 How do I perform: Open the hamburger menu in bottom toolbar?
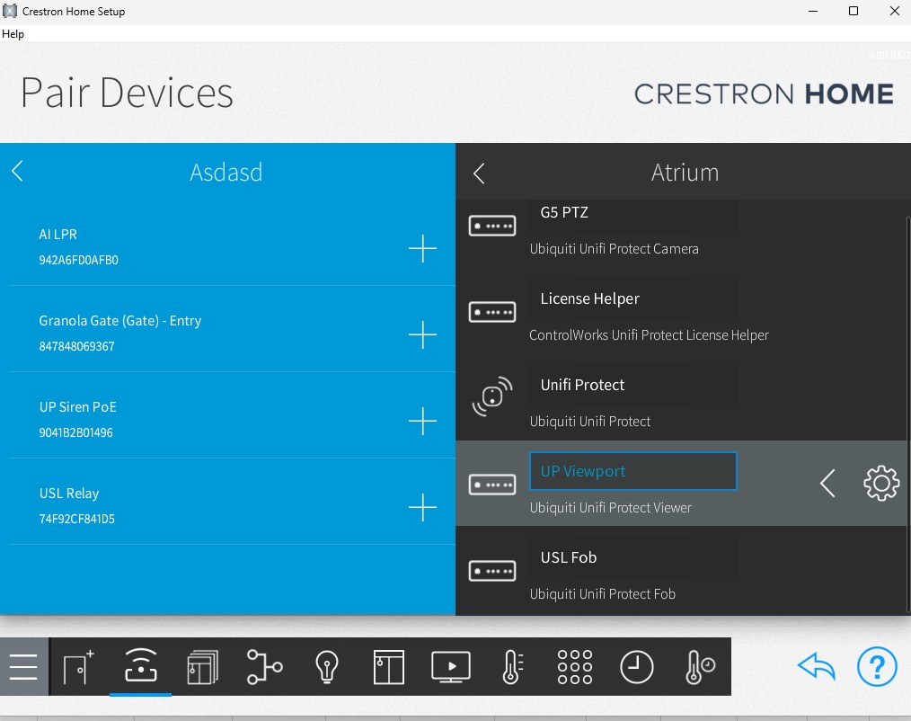coord(23,666)
